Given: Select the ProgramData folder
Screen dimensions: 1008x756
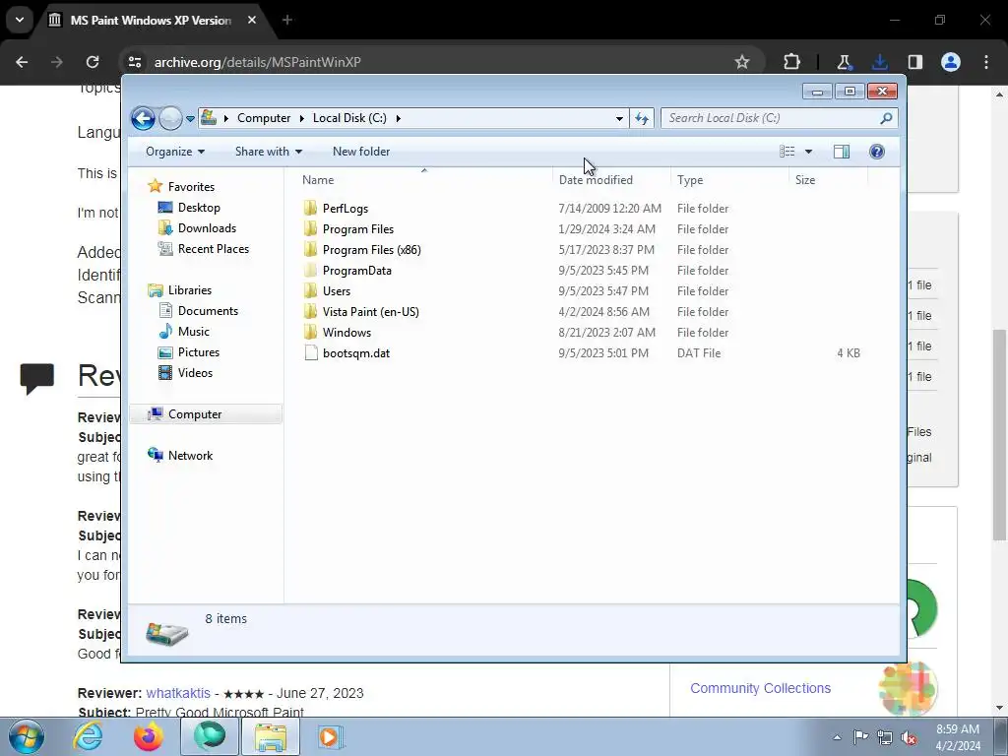Looking at the screenshot, I should (356, 271).
